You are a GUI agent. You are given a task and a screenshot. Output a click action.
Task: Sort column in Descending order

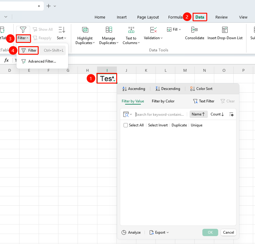[168, 89]
